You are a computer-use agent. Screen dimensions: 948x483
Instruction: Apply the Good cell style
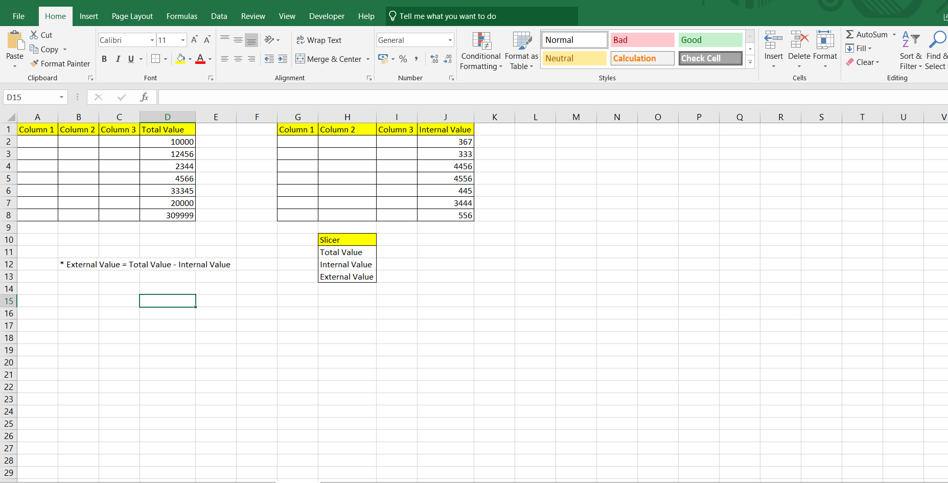pyautogui.click(x=710, y=40)
